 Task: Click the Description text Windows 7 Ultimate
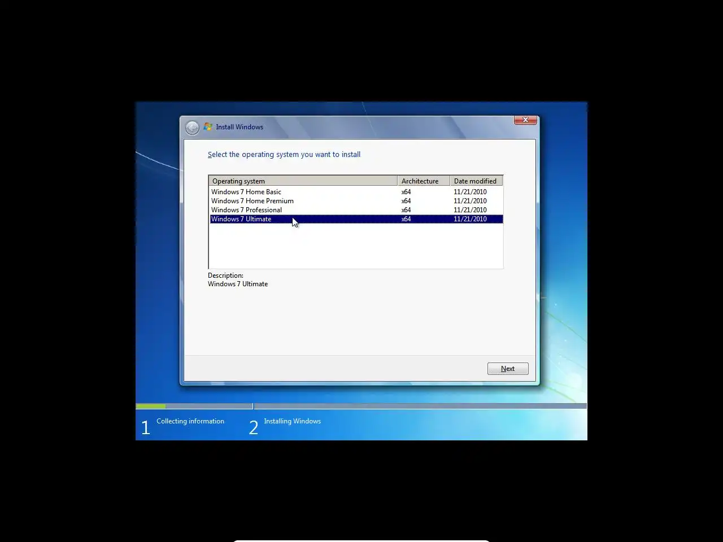pyautogui.click(x=238, y=284)
